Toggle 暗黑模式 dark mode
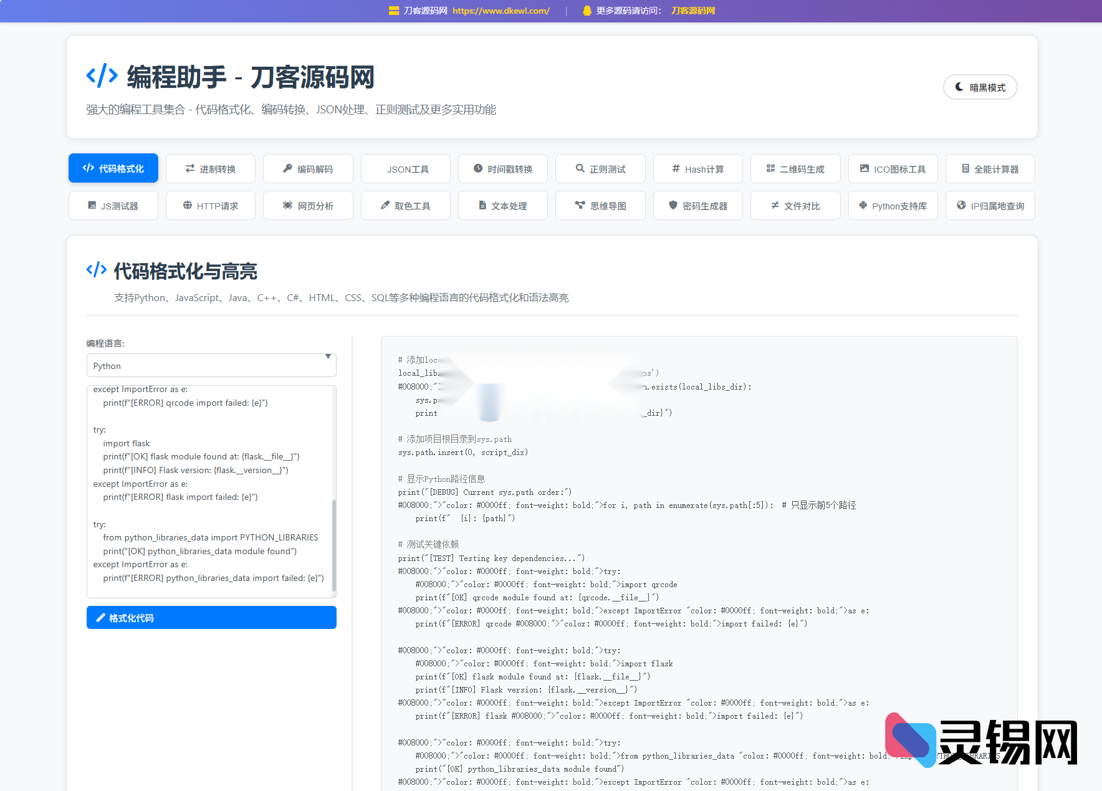This screenshot has height=791, width=1102. point(980,87)
